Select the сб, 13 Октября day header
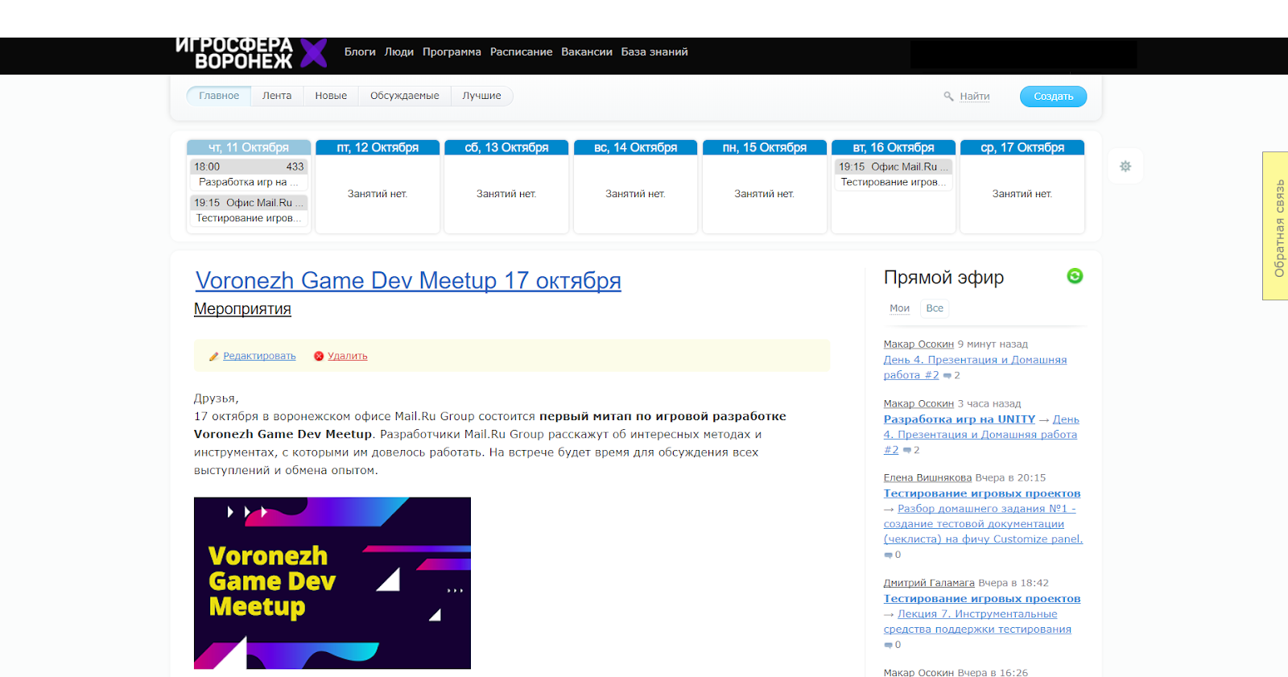This screenshot has width=1288, height=677. pyautogui.click(x=506, y=147)
